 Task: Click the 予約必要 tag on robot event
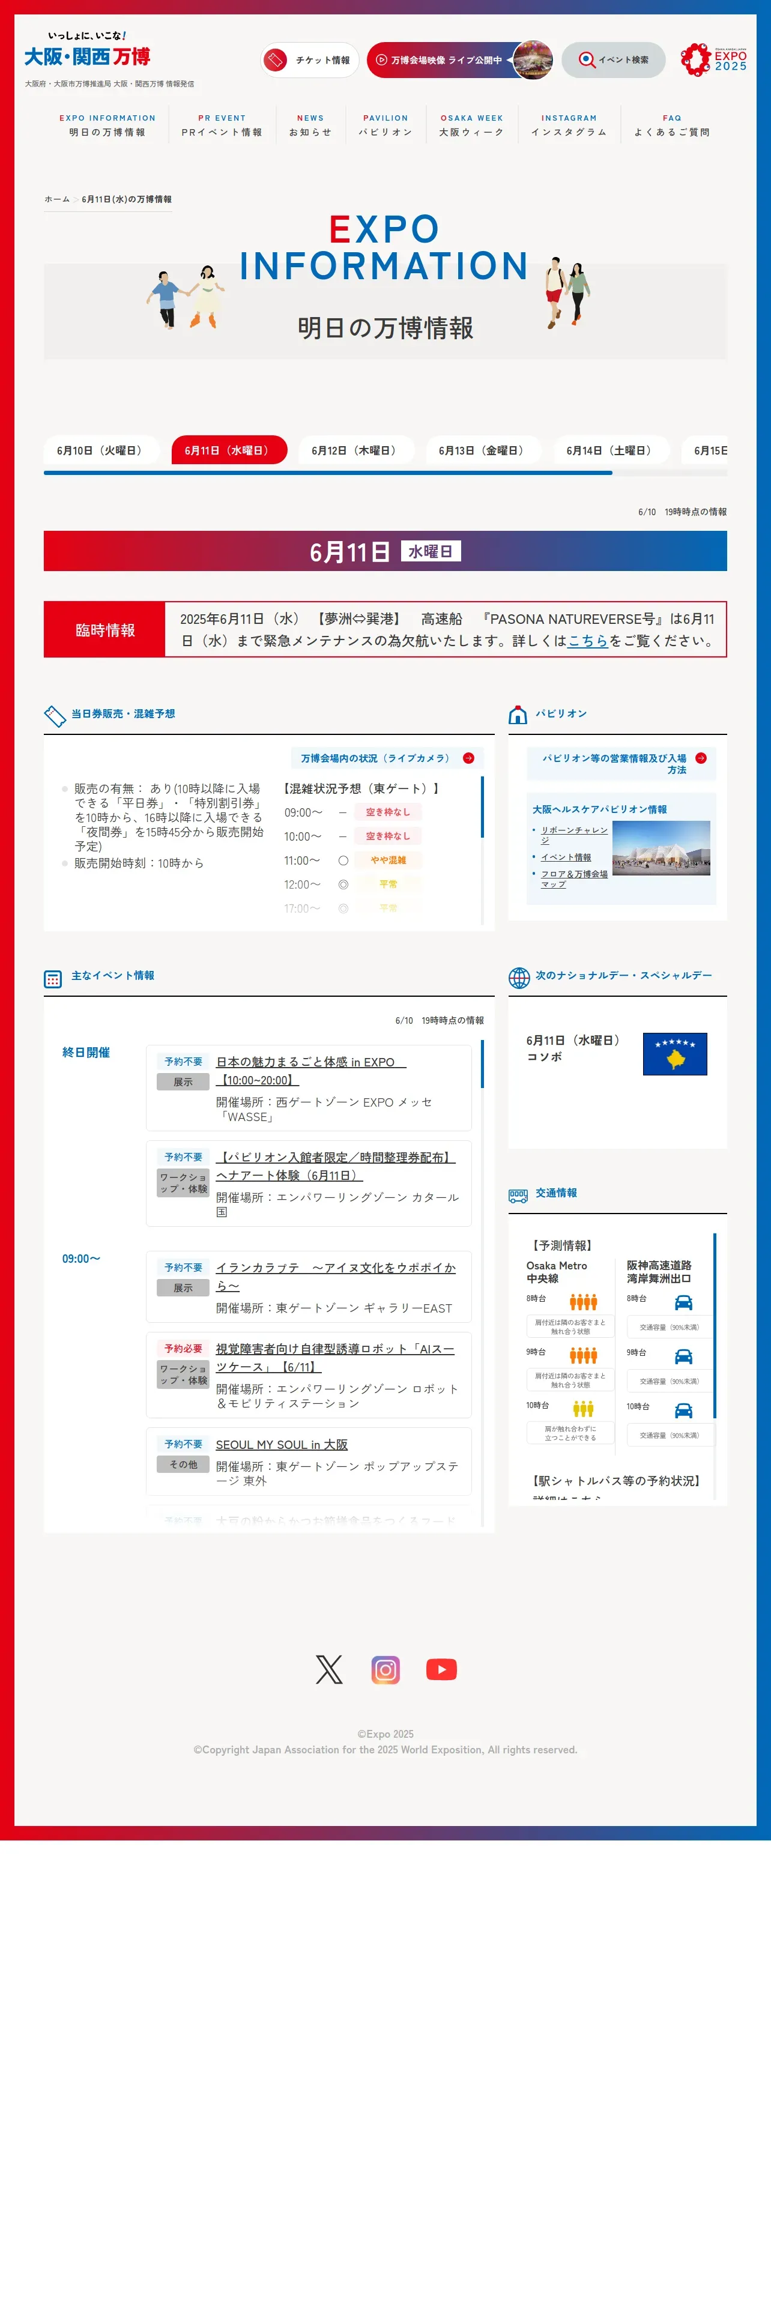click(x=183, y=1349)
